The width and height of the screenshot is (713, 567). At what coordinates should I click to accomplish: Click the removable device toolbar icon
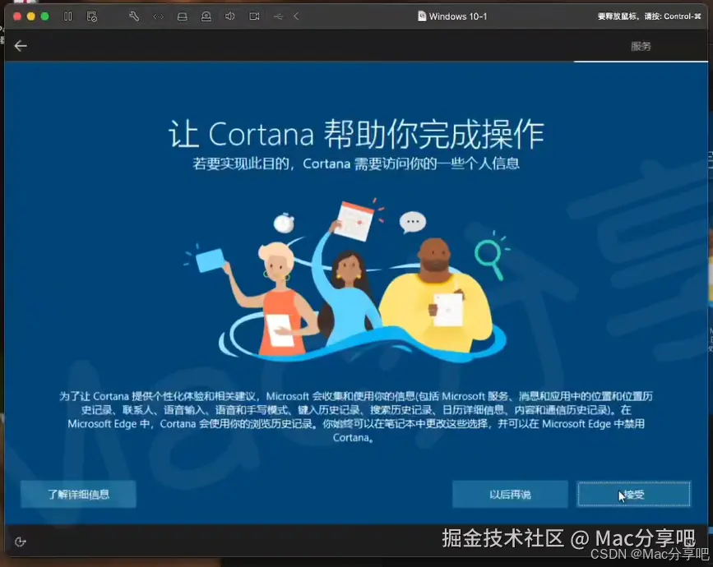pyautogui.click(x=206, y=16)
